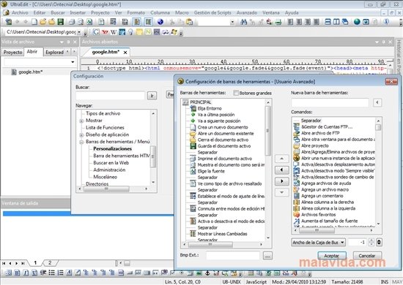Viewport: 403px width, 285px height.
Task: Click the Italic icon in the HTML toolbar
Action: click(26, 273)
